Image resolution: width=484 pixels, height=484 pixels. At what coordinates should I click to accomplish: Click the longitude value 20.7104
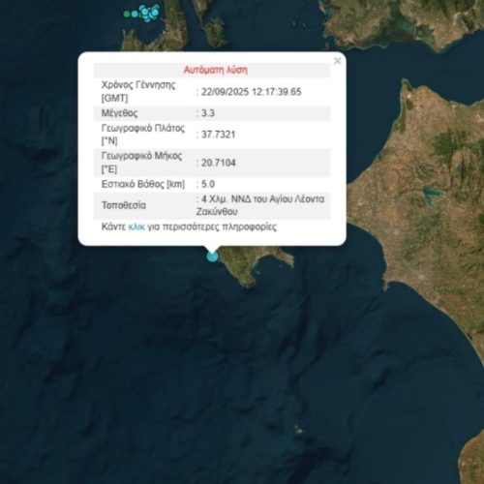click(219, 163)
